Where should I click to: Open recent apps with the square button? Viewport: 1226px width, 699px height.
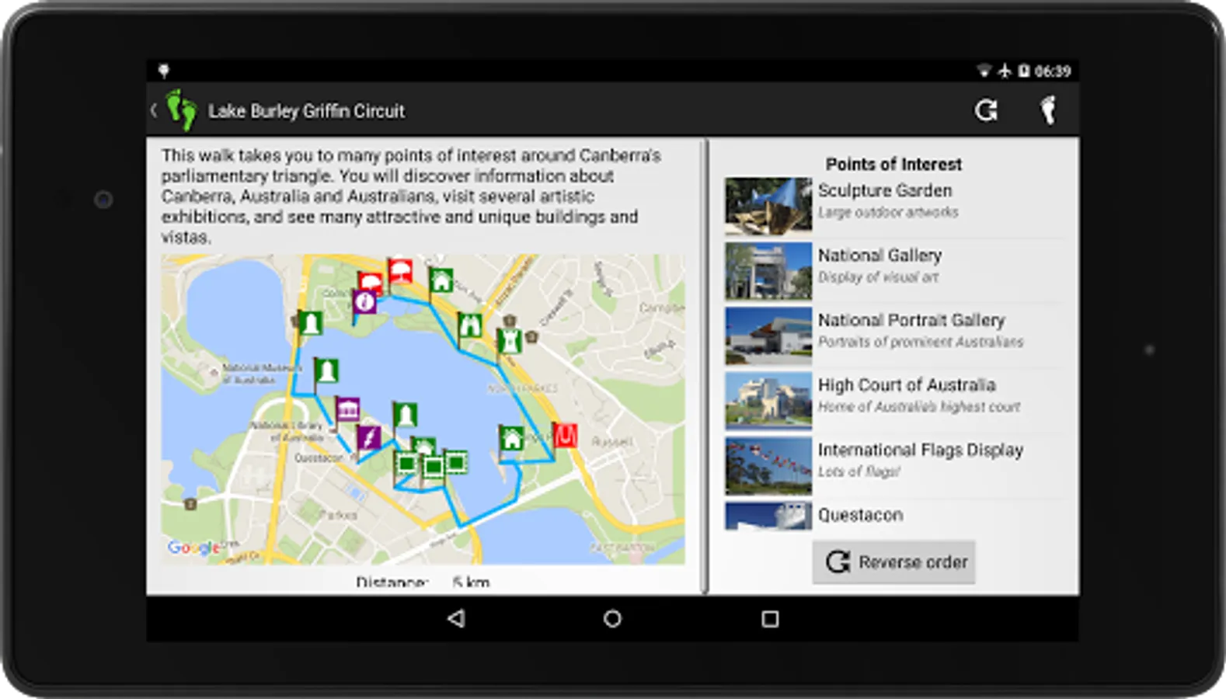point(770,618)
